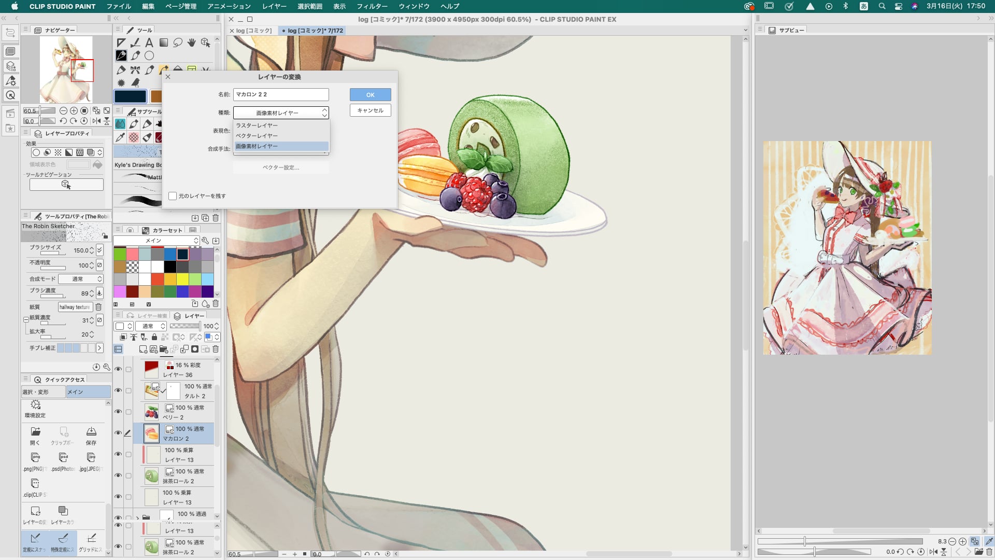Image resolution: width=995 pixels, height=560 pixels.
Task: Create new raster layer icon in Layer palette
Action: click(x=143, y=349)
